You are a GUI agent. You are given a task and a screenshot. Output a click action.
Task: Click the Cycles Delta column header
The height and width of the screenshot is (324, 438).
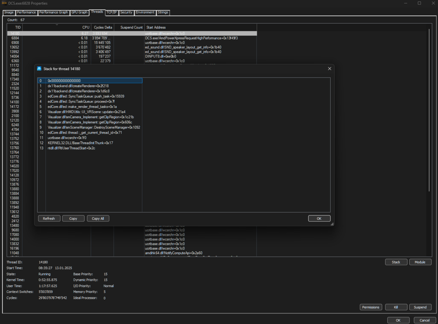coord(103,27)
